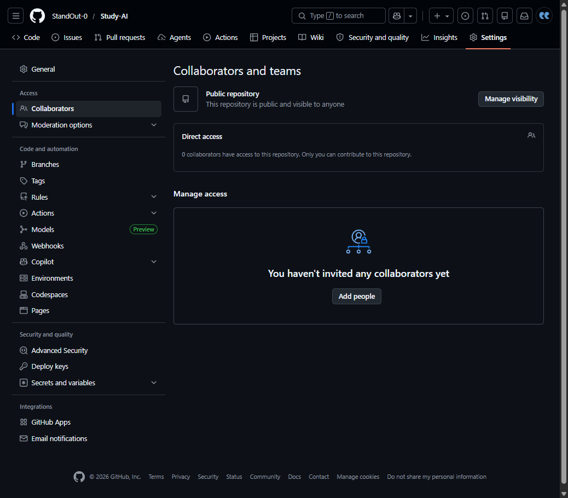Open the Pull requests tab
This screenshot has height=498, width=568.
pos(119,37)
